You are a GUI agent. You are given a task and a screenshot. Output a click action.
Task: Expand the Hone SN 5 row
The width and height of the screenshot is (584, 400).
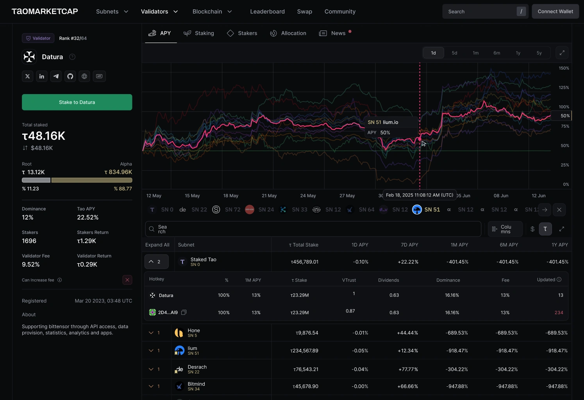coord(154,333)
